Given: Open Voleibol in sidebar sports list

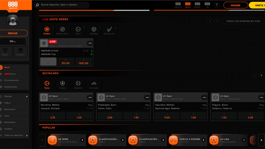Looking at the screenshot, I should coord(14,129).
